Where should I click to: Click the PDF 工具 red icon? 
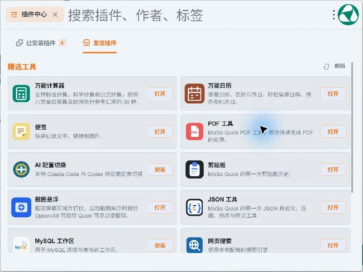(x=195, y=131)
